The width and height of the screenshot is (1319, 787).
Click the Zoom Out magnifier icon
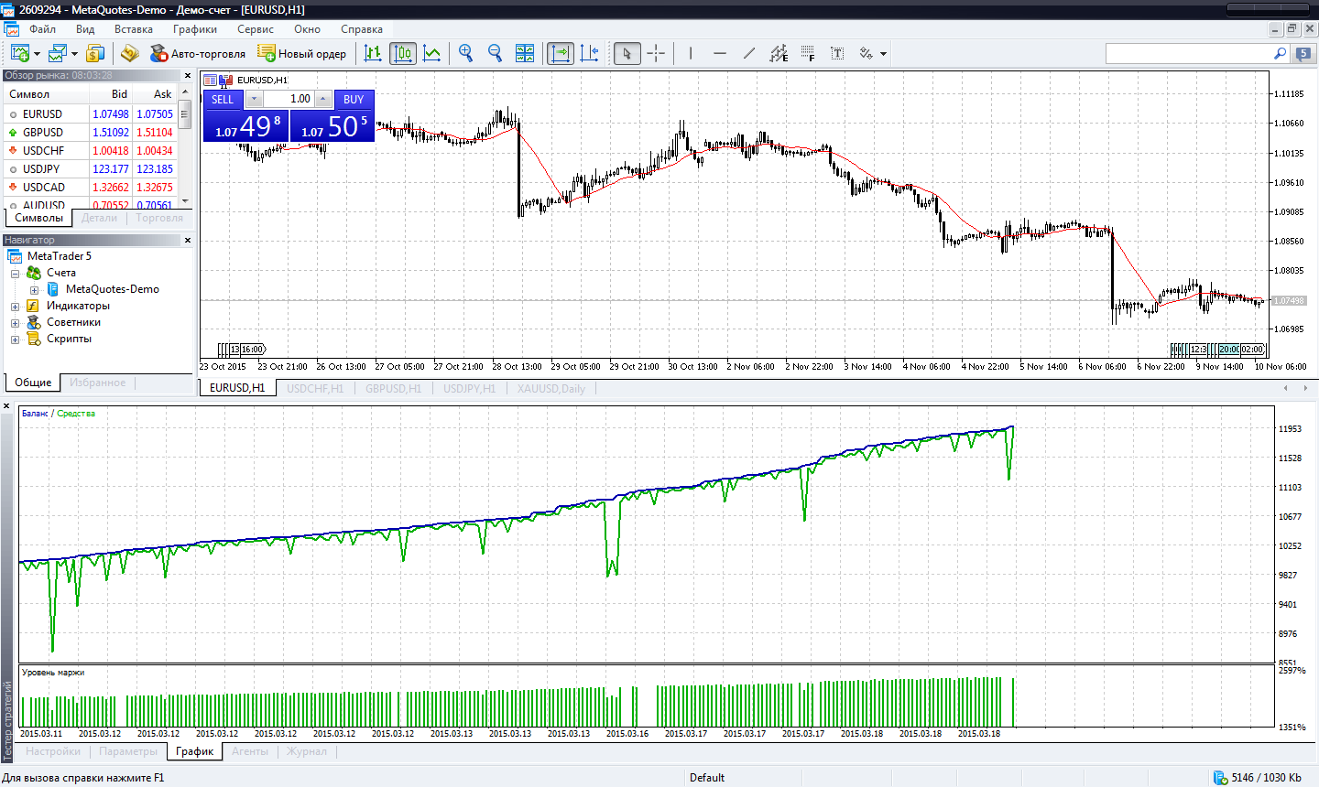(x=495, y=53)
